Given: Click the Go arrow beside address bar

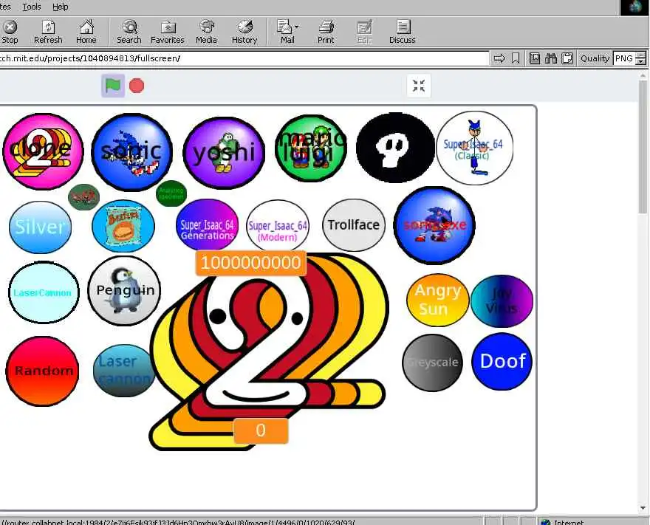Looking at the screenshot, I should click(x=499, y=58).
